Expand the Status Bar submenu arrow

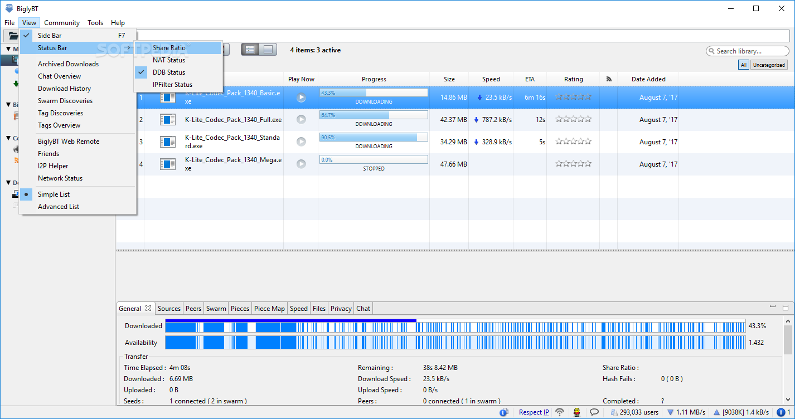[x=129, y=48]
